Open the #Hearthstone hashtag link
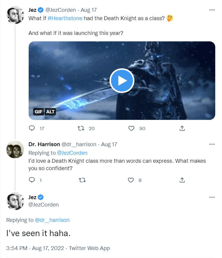This screenshot has width=222, height=258. point(65,18)
